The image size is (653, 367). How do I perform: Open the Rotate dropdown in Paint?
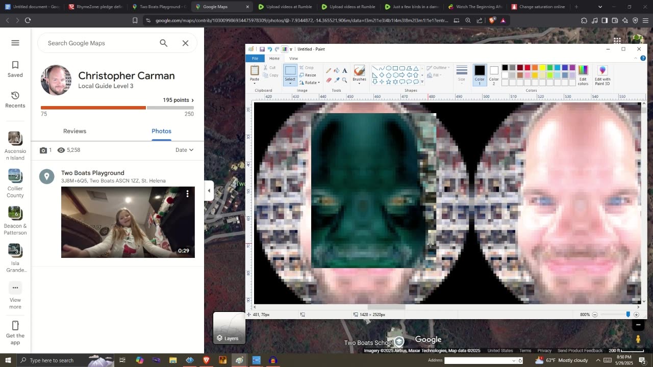coord(310,83)
